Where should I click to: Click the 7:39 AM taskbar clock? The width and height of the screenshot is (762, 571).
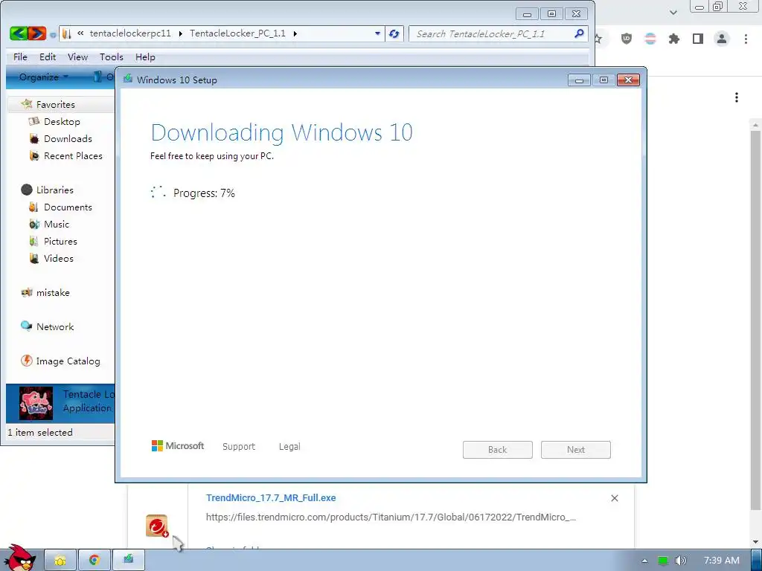(x=721, y=561)
